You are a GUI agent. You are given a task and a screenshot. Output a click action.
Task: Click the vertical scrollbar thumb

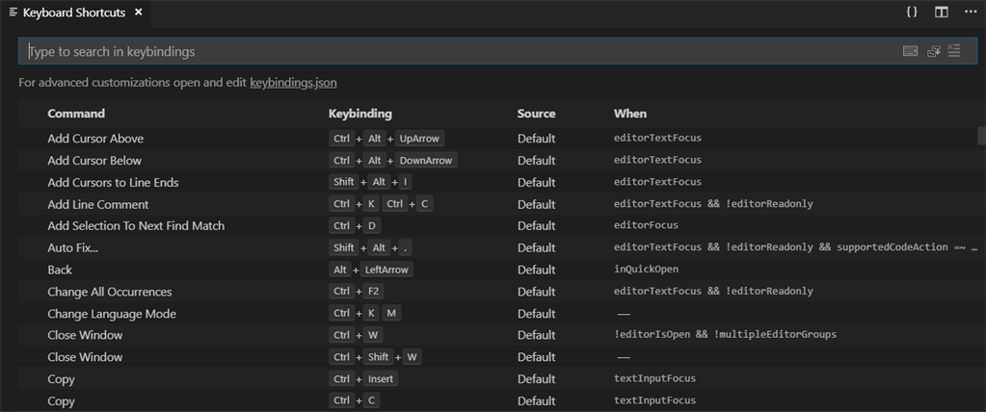tap(981, 136)
